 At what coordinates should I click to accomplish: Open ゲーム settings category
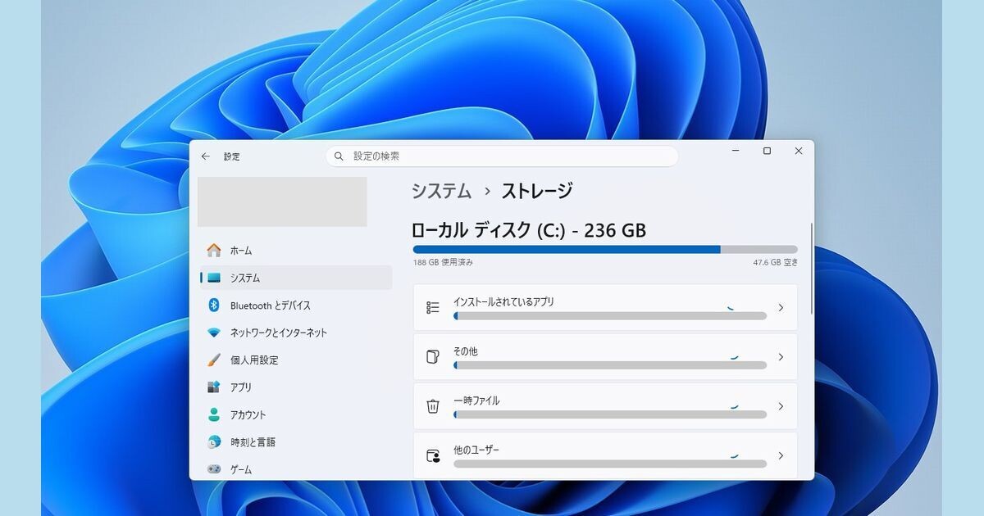(296, 469)
